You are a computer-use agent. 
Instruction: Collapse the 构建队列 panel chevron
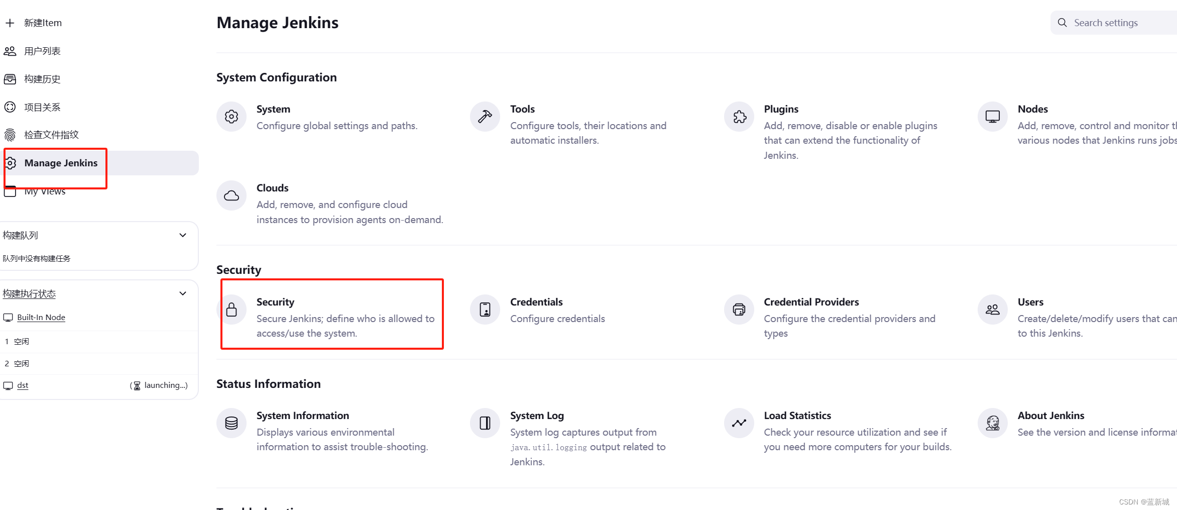pyautogui.click(x=183, y=235)
